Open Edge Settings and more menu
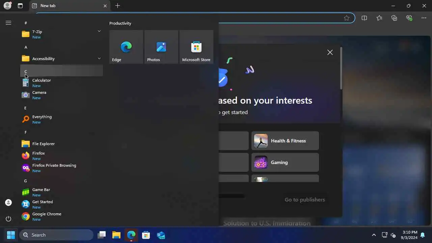432x243 pixels. coord(424,18)
